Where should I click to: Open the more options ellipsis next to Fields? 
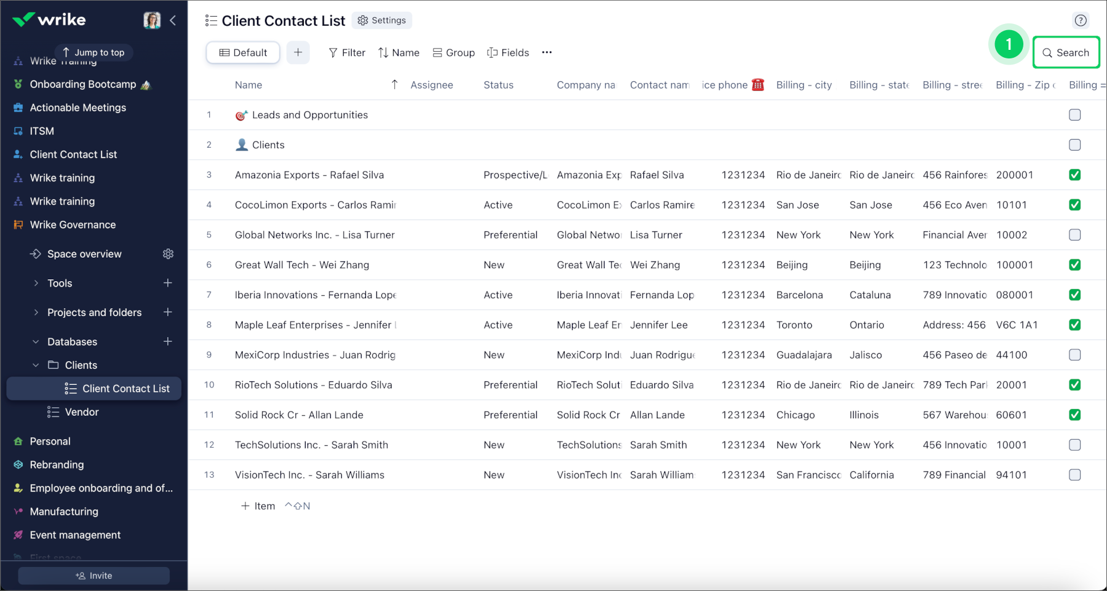[546, 52]
